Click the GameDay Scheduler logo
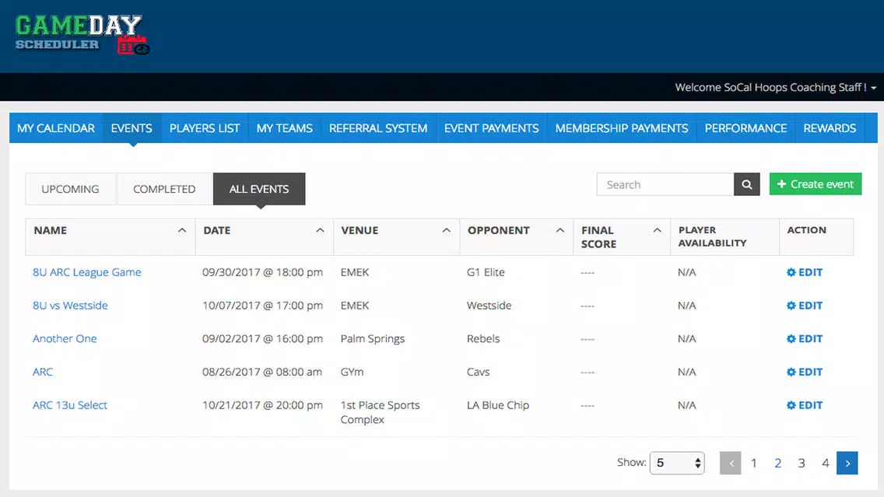 (x=82, y=35)
